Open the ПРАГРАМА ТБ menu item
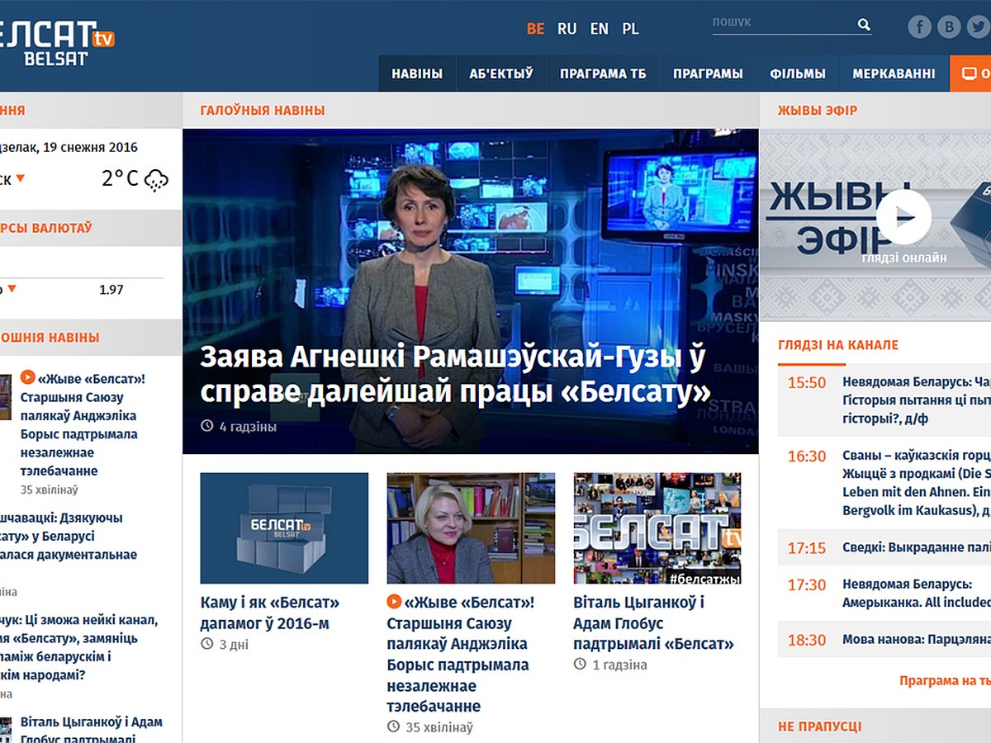991x743 pixels. tap(603, 73)
